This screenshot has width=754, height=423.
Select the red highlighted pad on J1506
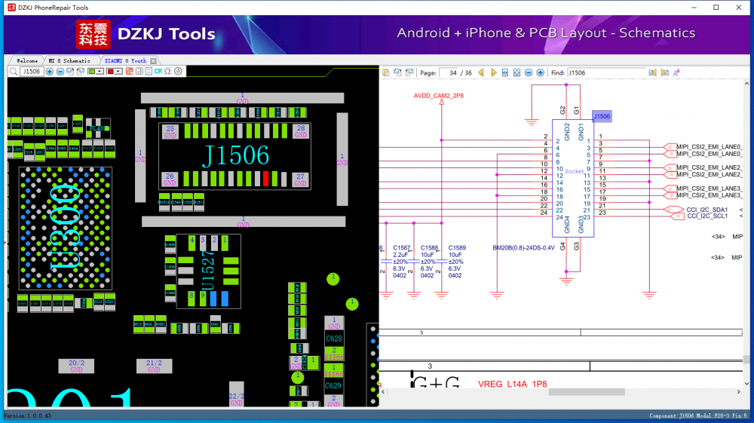pyautogui.click(x=265, y=179)
